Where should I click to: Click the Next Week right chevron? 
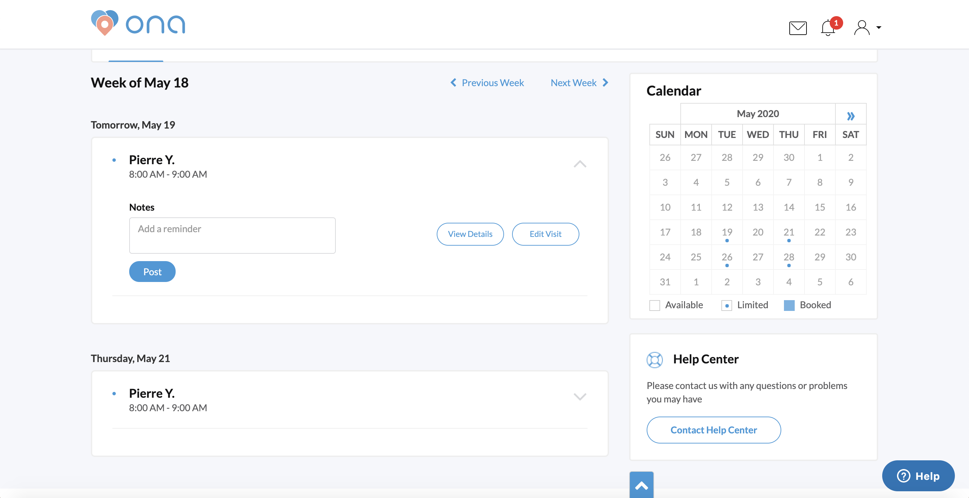[605, 83]
